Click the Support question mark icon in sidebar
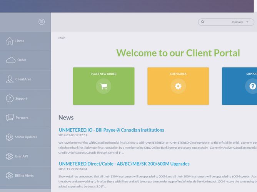The width and height of the screenshot is (257, 192). point(10,98)
